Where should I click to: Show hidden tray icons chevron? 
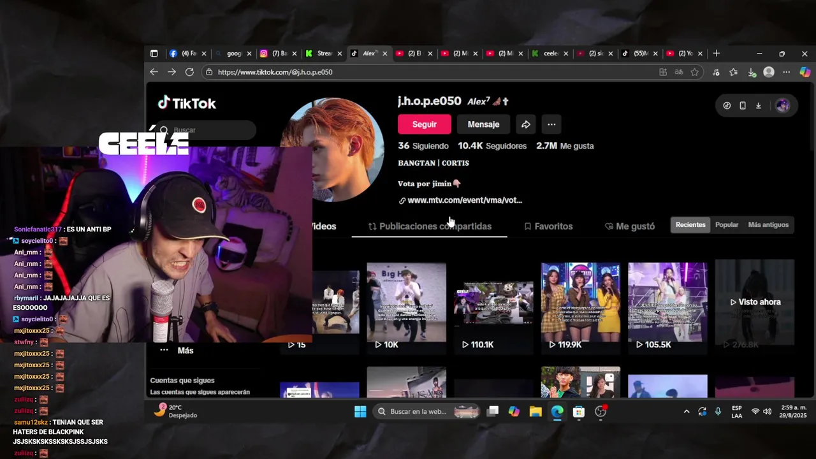[687, 412]
